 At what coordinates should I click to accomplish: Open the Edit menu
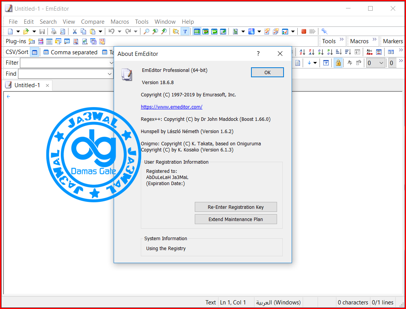(x=29, y=22)
